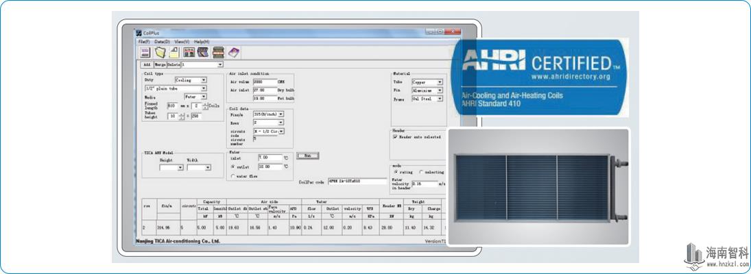The width and height of the screenshot is (751, 274).
Task: Click the Air inlet Dry bulb field
Action: 265,90
